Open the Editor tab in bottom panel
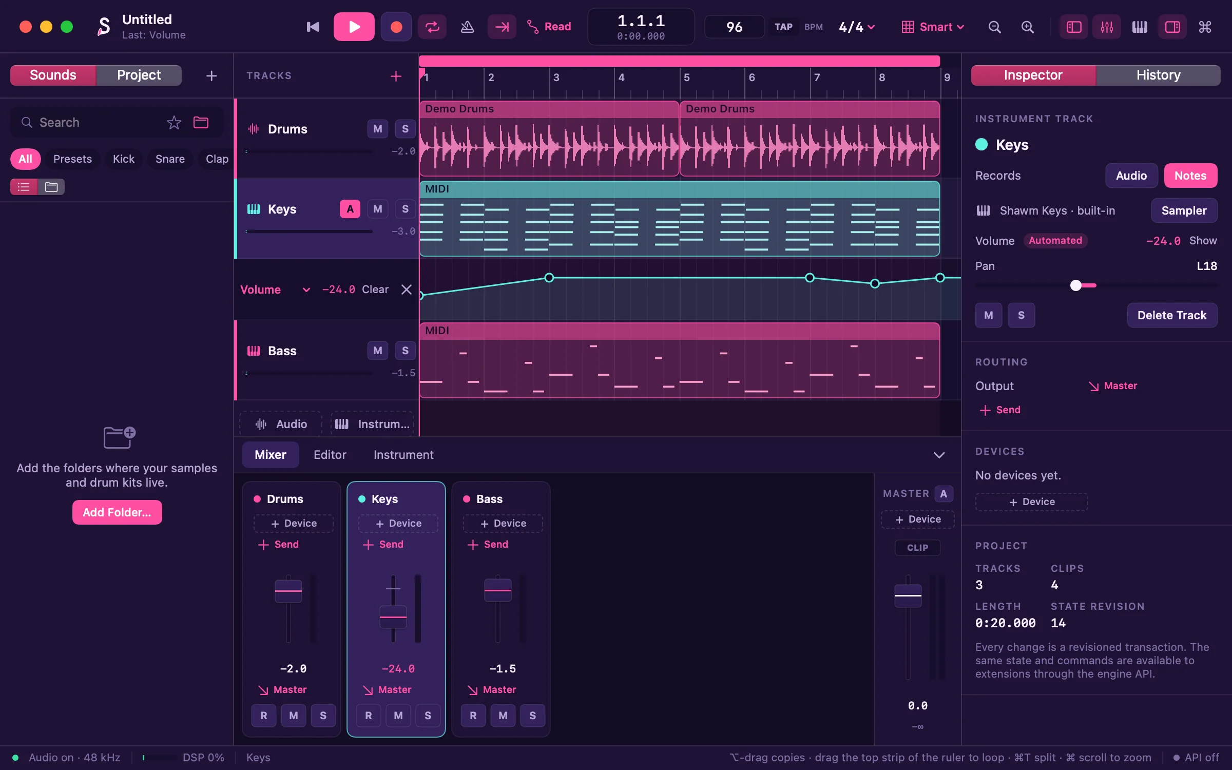 pos(330,455)
